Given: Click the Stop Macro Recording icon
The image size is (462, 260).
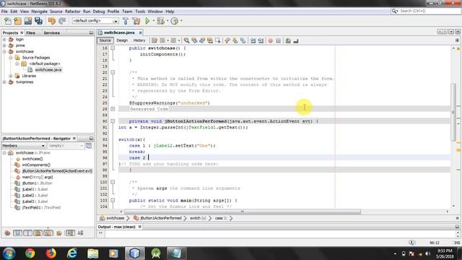Looking at the screenshot, I should click(279, 40).
